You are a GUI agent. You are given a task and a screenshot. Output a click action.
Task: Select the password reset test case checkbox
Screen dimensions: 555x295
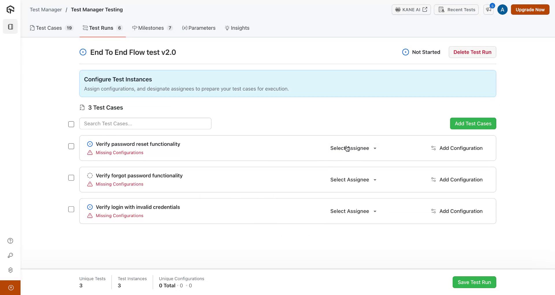coord(71,146)
